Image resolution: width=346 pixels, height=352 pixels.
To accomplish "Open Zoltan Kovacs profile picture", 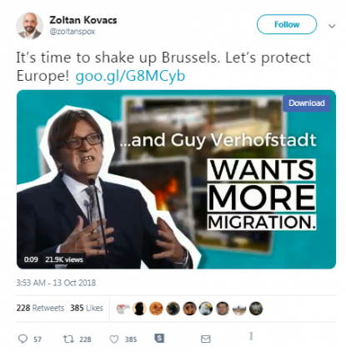I will tap(29, 26).
